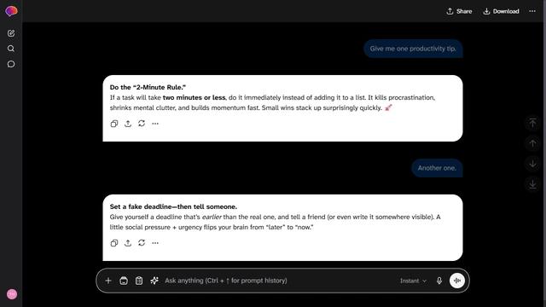Open the Instant model dropdown
The height and width of the screenshot is (307, 546).
pyautogui.click(x=413, y=281)
